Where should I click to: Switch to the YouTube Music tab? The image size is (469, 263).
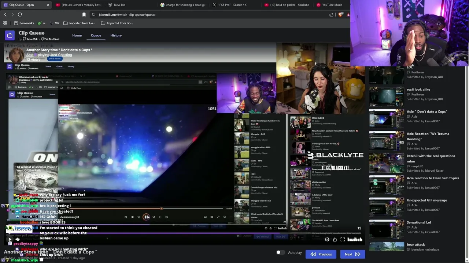point(332,5)
